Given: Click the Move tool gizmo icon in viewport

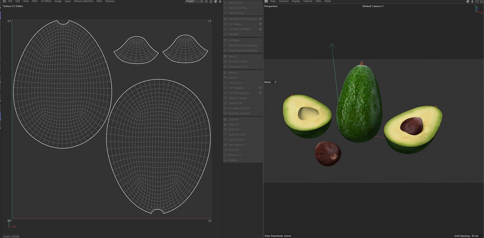Looking at the screenshot, I should [276, 82].
